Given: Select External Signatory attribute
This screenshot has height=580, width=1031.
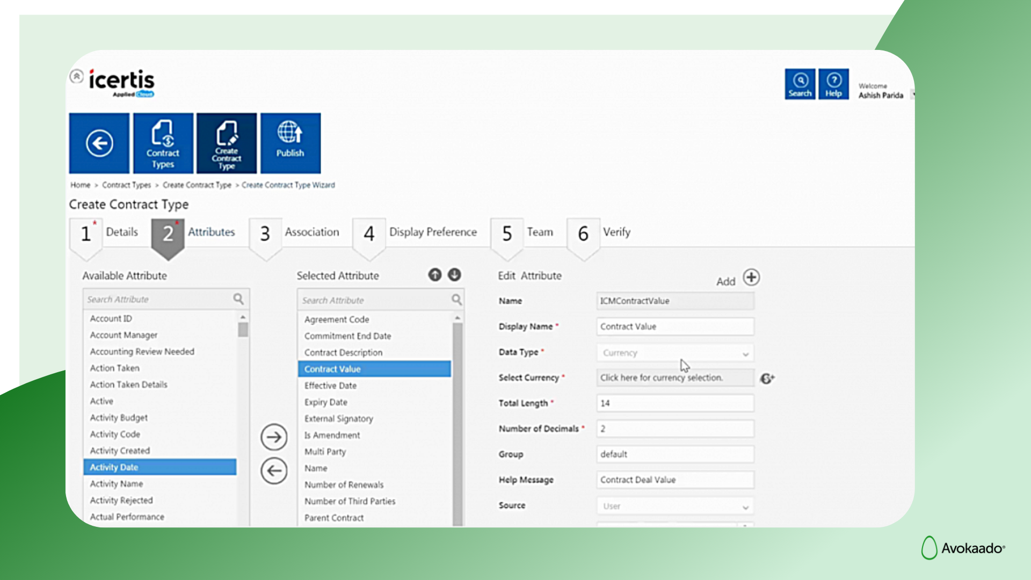Looking at the screenshot, I should click(375, 419).
